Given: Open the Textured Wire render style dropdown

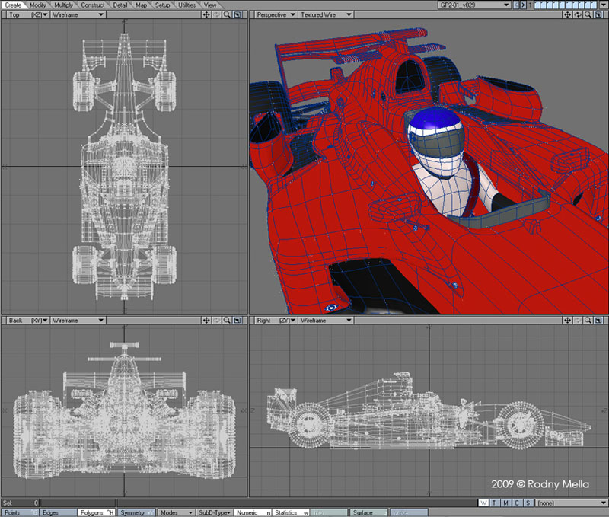Looking at the screenshot, I should click(324, 14).
